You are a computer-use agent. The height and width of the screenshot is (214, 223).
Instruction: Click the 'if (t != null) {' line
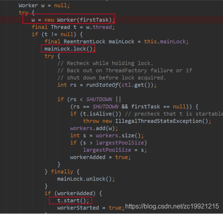pyautogui.click(x=57, y=34)
